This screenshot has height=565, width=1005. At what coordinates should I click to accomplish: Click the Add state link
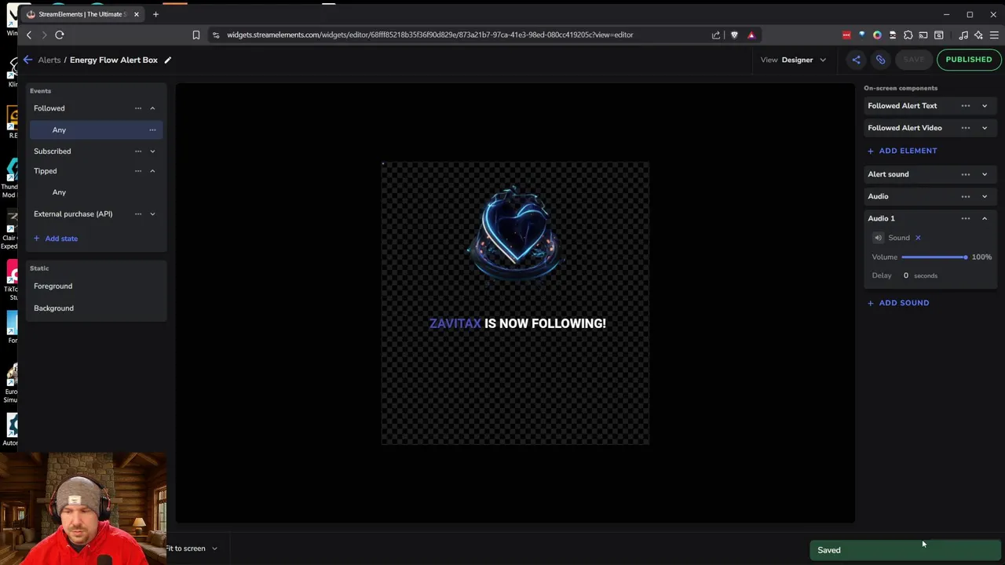click(x=56, y=239)
